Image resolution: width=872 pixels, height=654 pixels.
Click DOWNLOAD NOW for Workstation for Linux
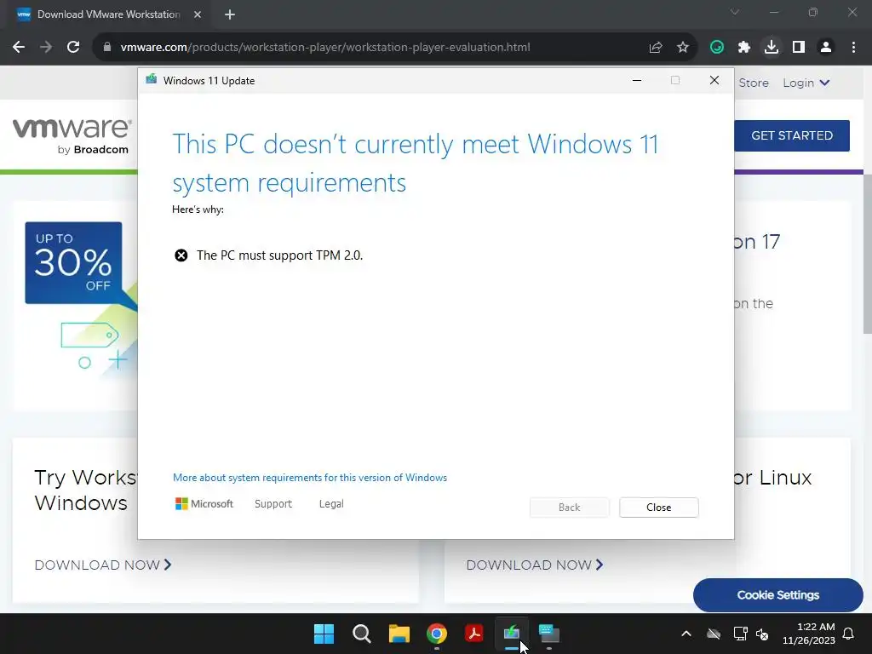pos(535,565)
